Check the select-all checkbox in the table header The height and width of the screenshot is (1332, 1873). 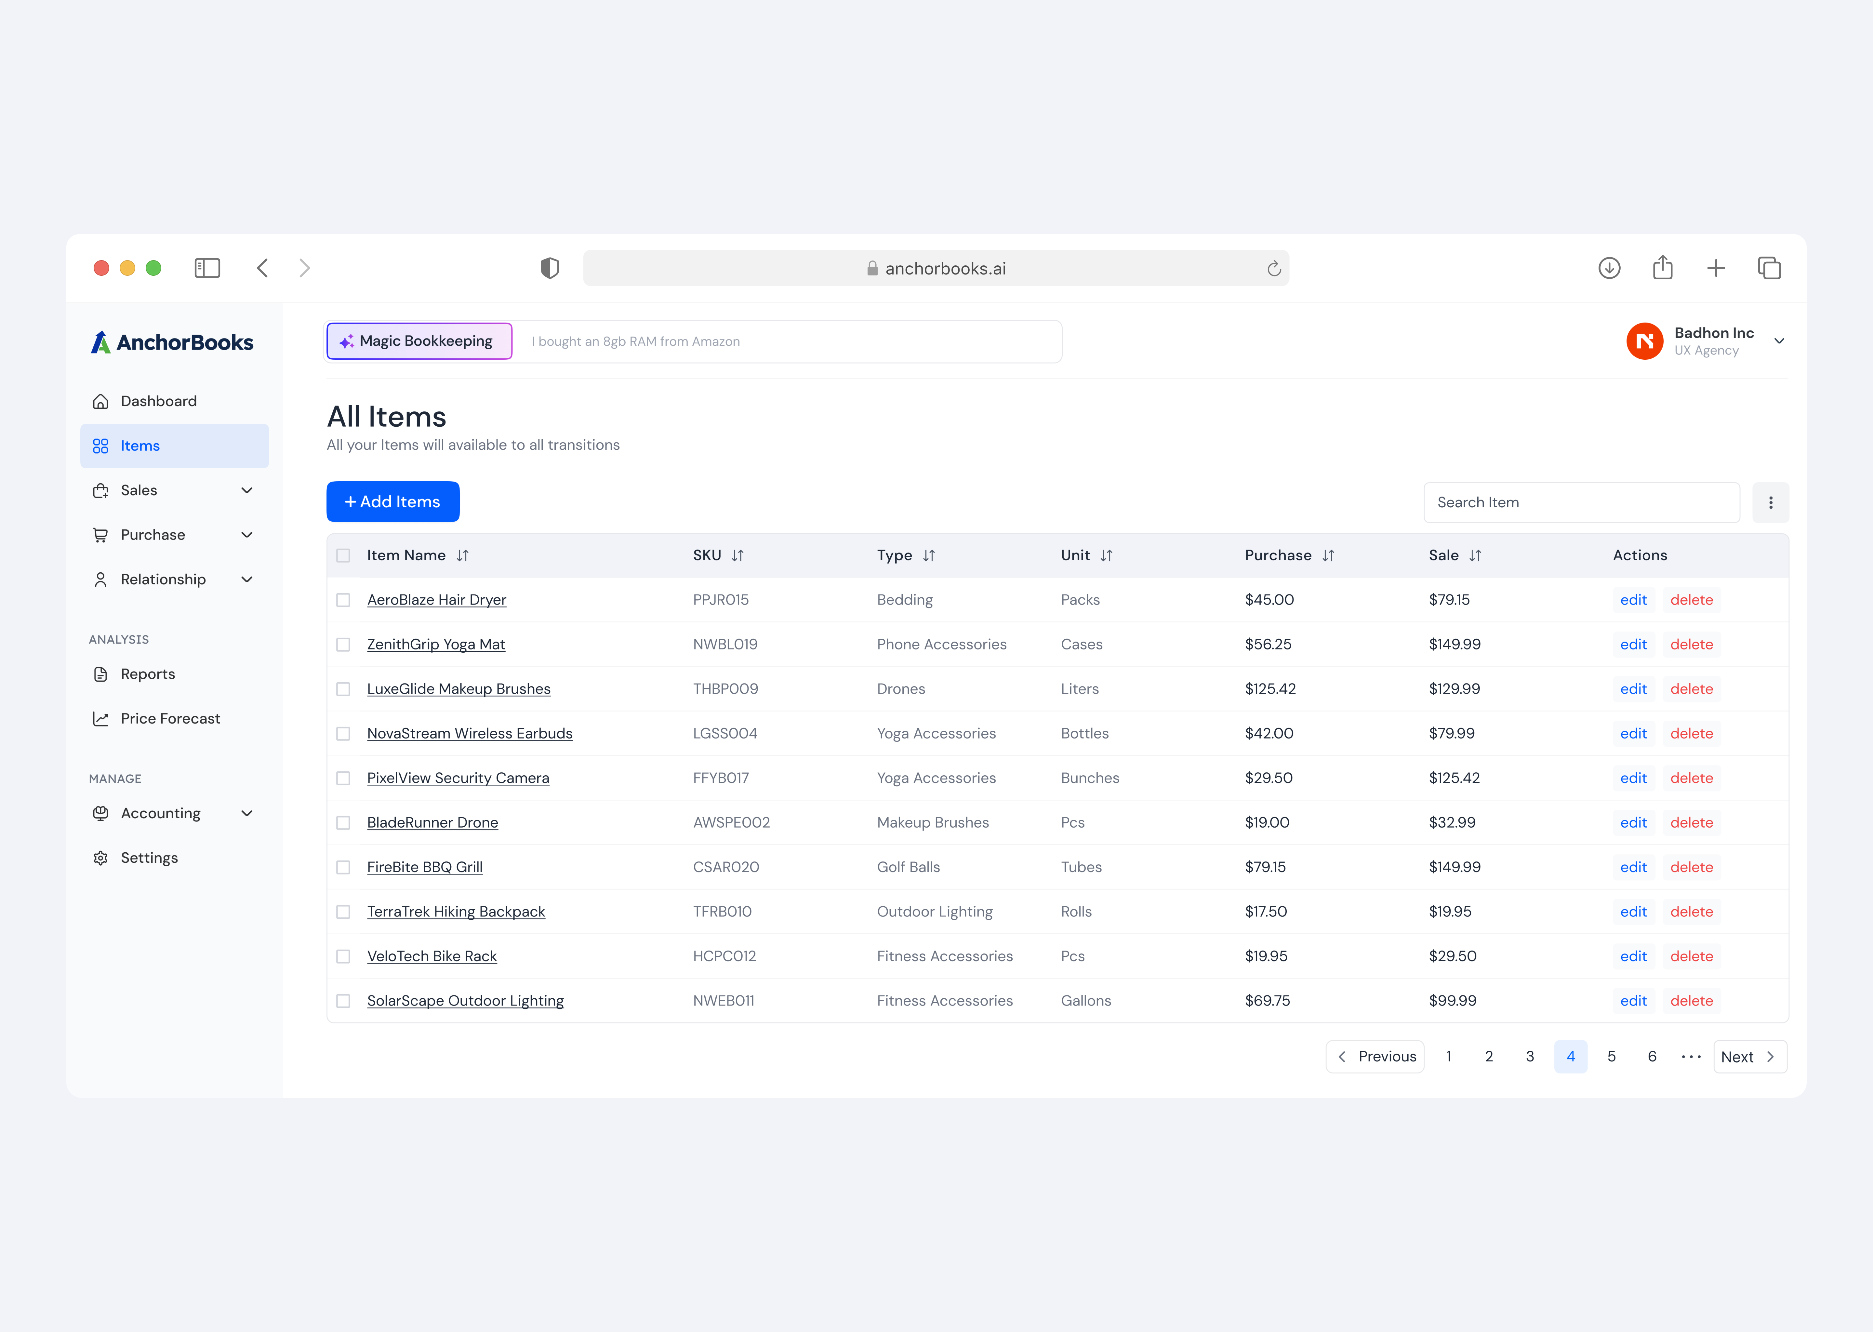[x=344, y=555]
